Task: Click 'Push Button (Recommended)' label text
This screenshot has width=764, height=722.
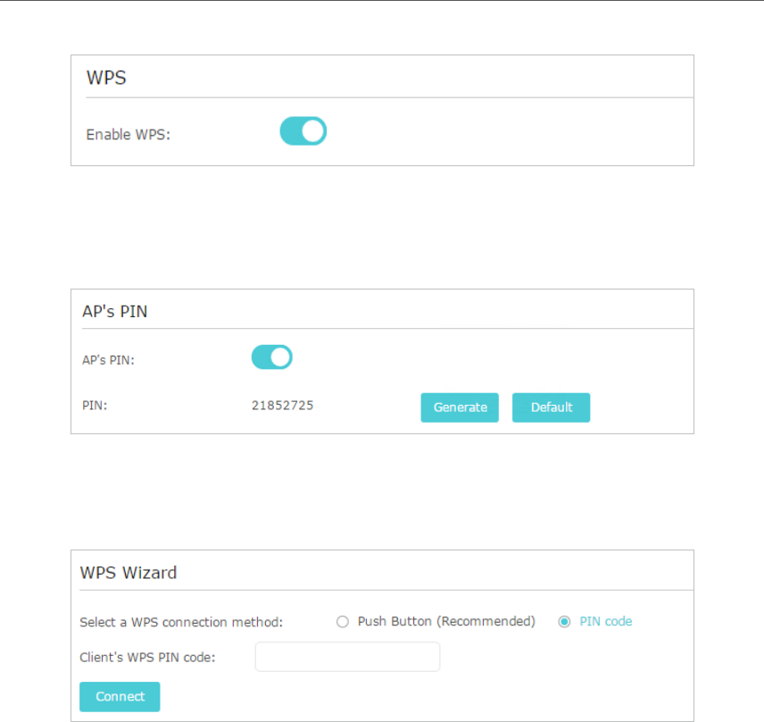Action: [x=446, y=622]
